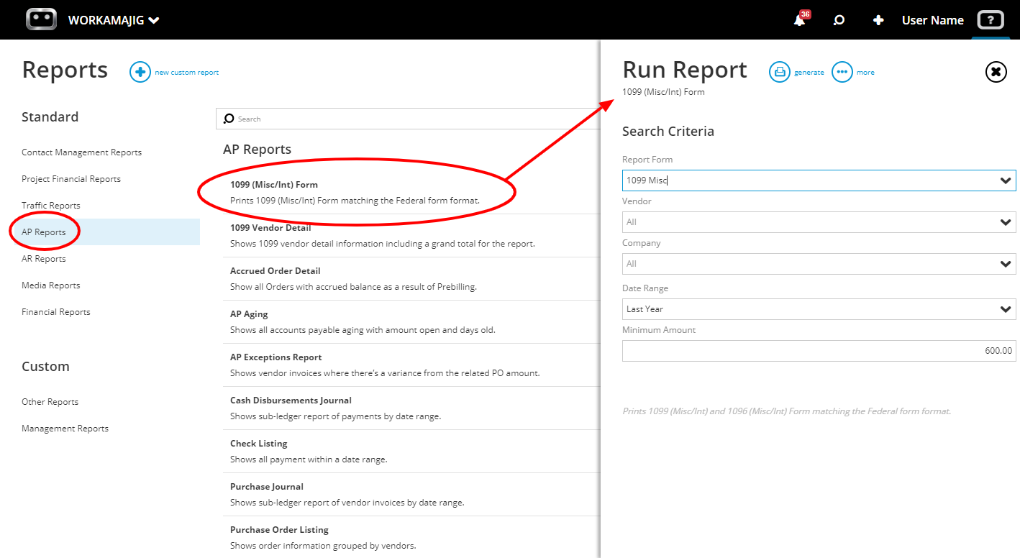
Task: Select Financial Reports category
Action: pyautogui.click(x=56, y=312)
